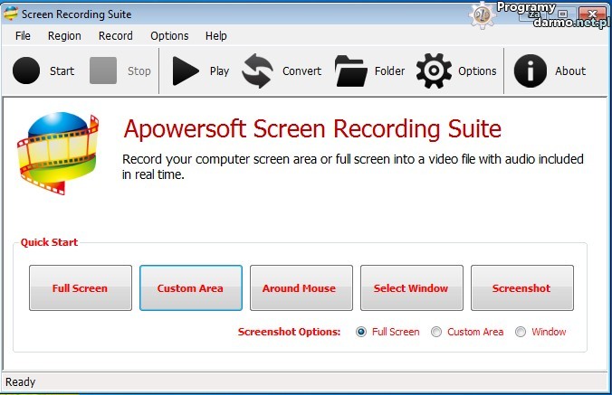Open the Convert arrows icon
The image size is (612, 395).
[x=258, y=71]
